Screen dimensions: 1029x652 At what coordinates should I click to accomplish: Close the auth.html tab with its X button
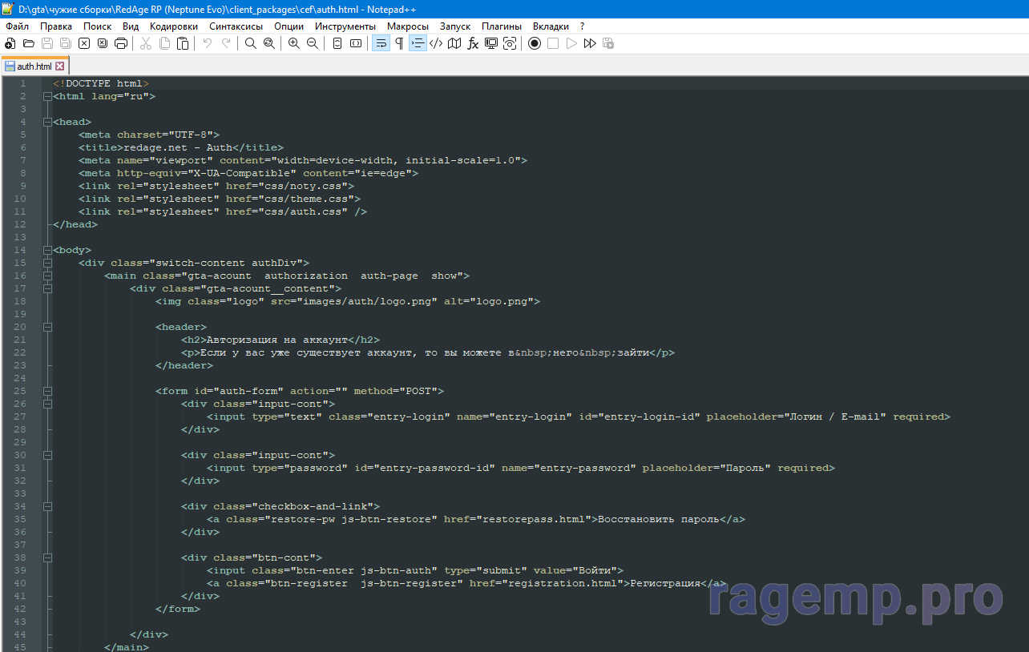pos(60,66)
